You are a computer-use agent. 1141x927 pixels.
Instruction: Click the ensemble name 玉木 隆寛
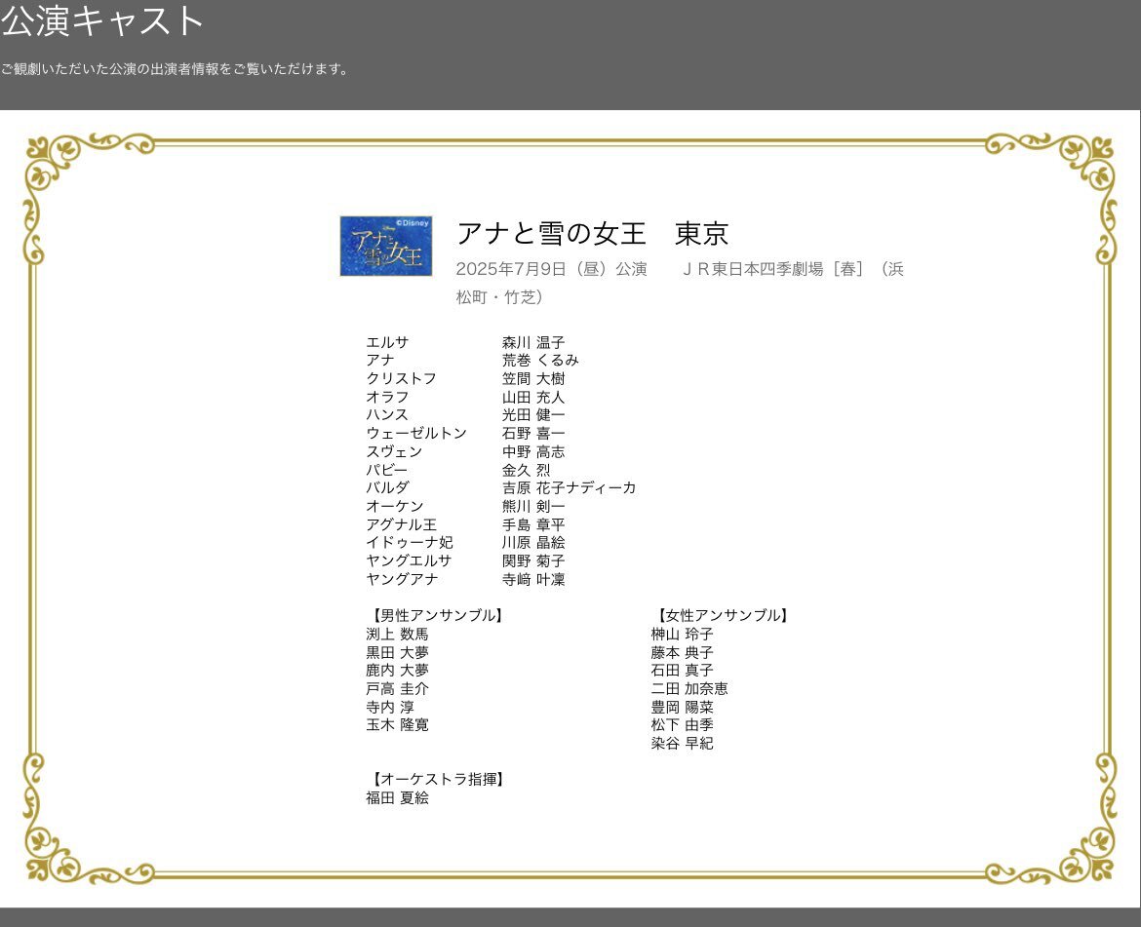(x=397, y=724)
